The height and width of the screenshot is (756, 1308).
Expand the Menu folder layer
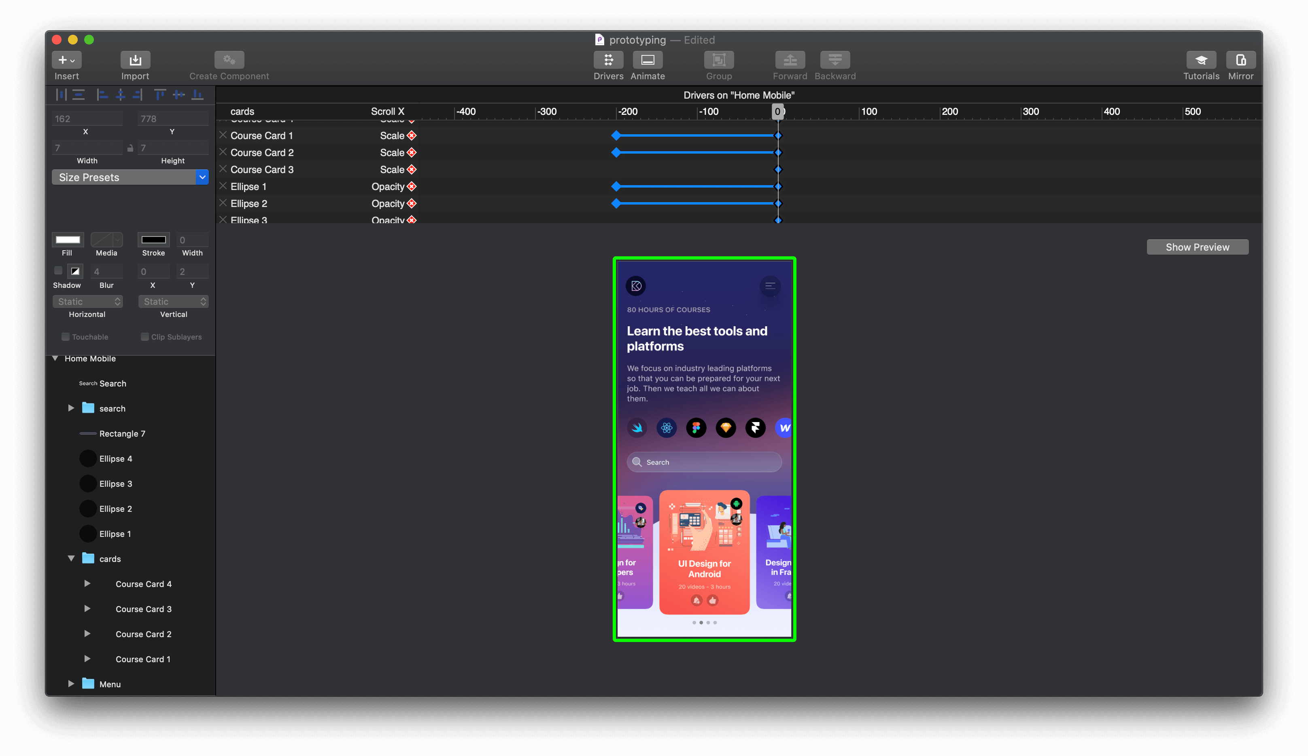(x=71, y=684)
